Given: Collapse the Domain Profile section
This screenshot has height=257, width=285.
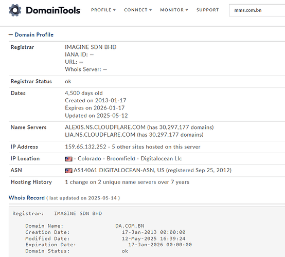Looking at the screenshot, I should point(11,34).
